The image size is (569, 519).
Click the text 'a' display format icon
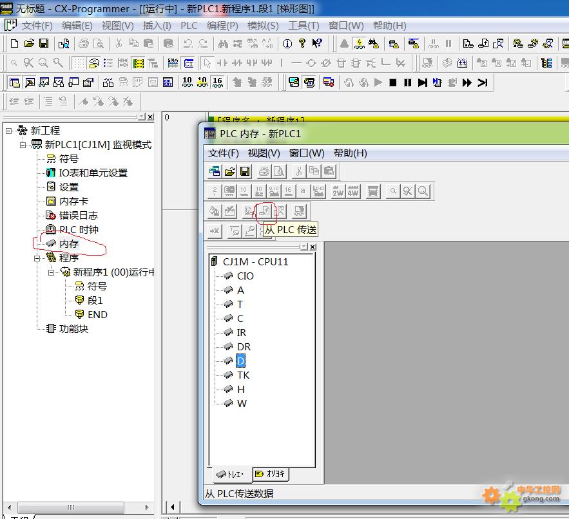coord(303,191)
